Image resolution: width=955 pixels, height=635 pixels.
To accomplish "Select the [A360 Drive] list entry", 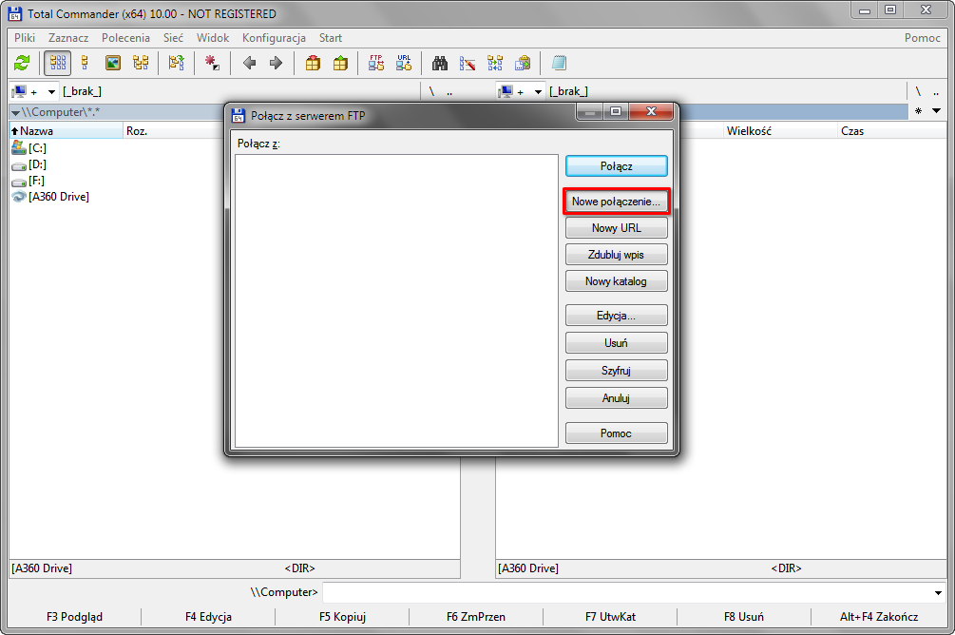I will click(50, 197).
